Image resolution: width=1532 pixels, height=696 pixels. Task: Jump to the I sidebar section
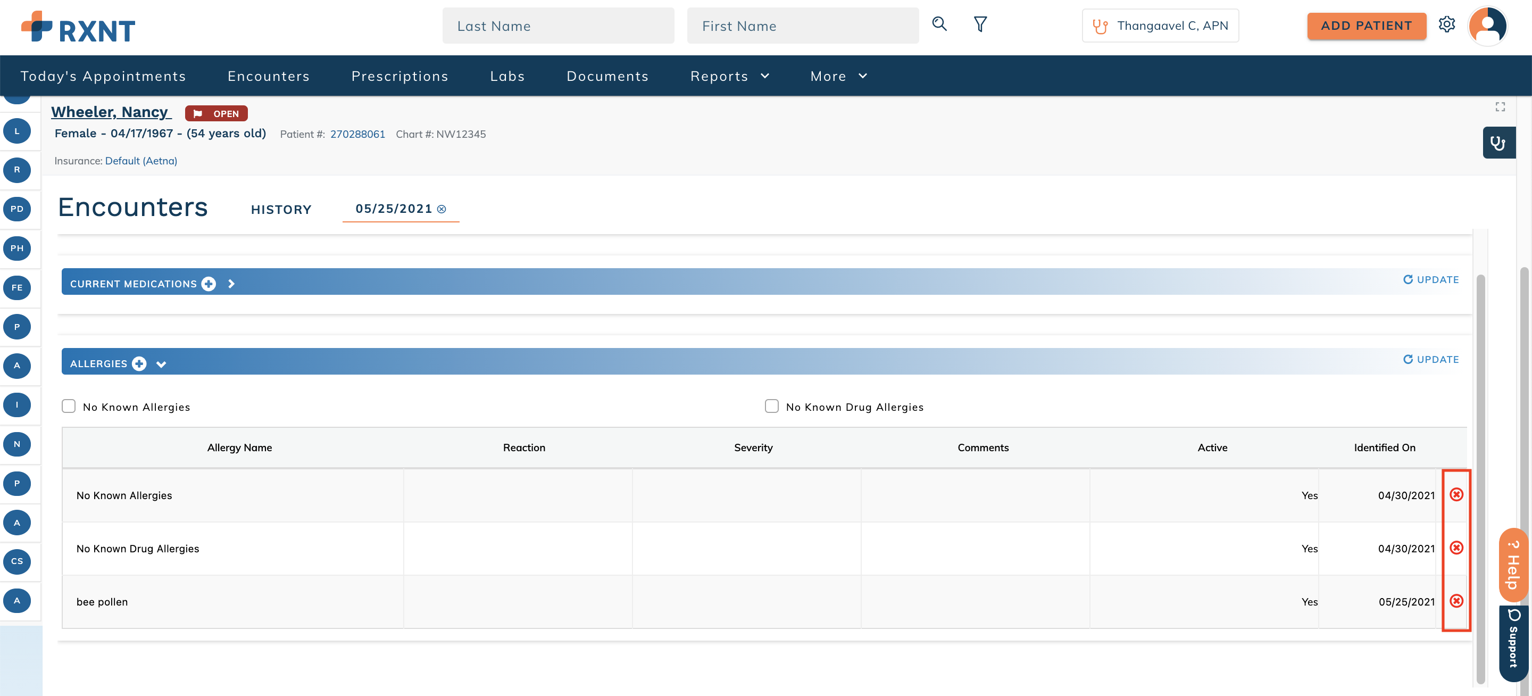click(x=16, y=405)
